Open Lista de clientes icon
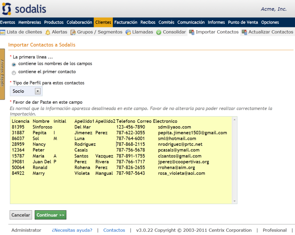This screenshot has width=295, height=235. 3,32
